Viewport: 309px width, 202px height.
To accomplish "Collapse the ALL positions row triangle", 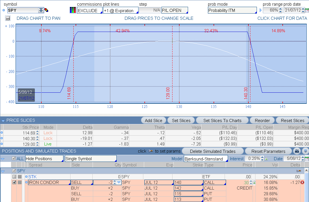I will tap(3, 159).
